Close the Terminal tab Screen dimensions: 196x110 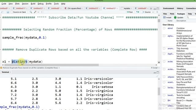[10, 72]
